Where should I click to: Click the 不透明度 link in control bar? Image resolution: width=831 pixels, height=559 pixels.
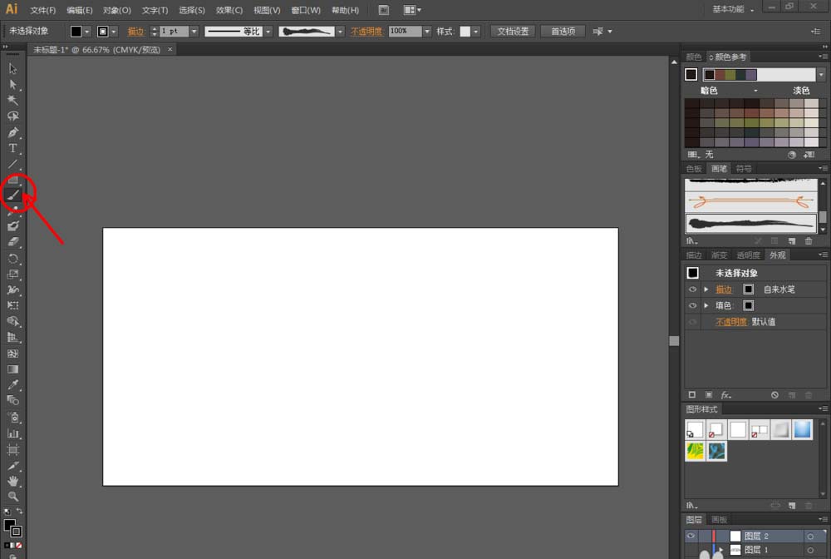[366, 32]
